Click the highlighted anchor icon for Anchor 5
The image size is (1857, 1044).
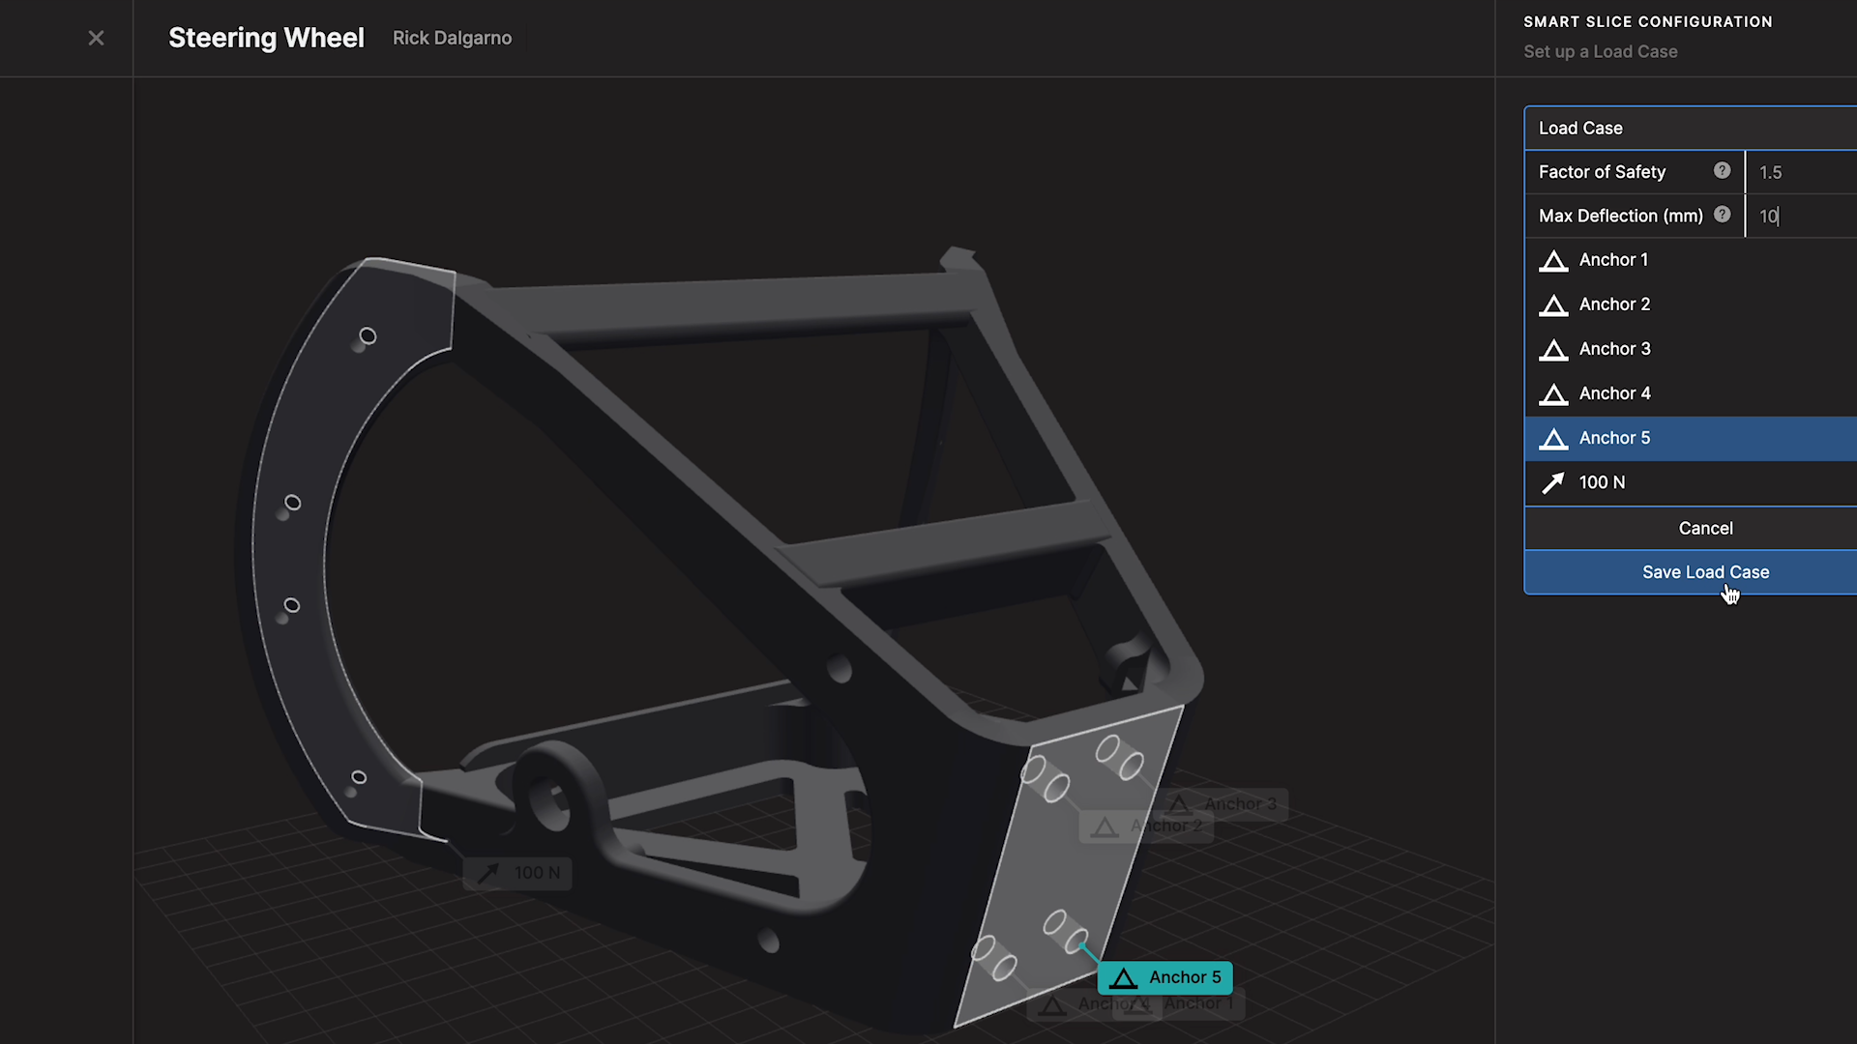[1554, 438]
